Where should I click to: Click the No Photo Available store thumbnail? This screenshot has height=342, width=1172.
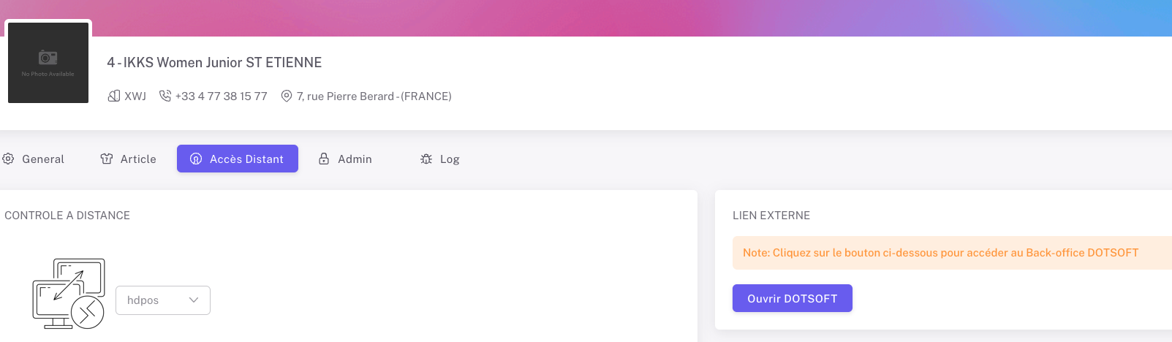click(x=48, y=63)
